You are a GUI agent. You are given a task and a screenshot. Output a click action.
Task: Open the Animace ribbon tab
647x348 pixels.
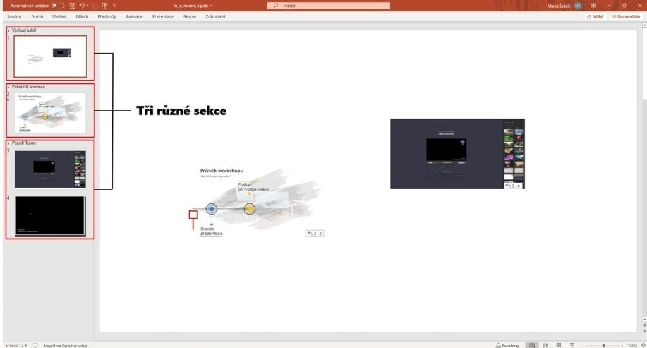pos(134,16)
